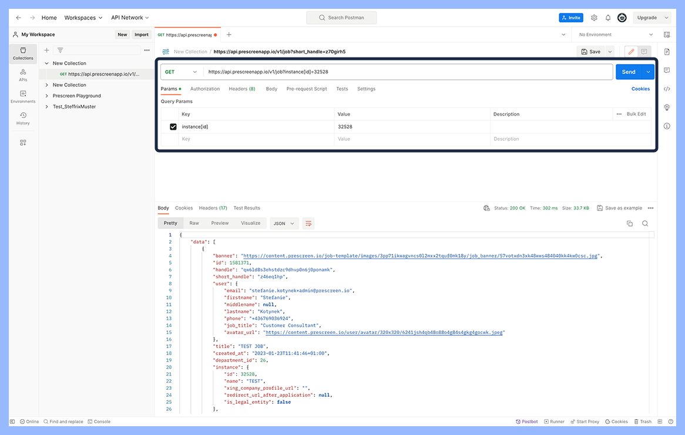Uncheck the instance[id] query param checkbox
This screenshot has height=435, width=685.
click(173, 127)
